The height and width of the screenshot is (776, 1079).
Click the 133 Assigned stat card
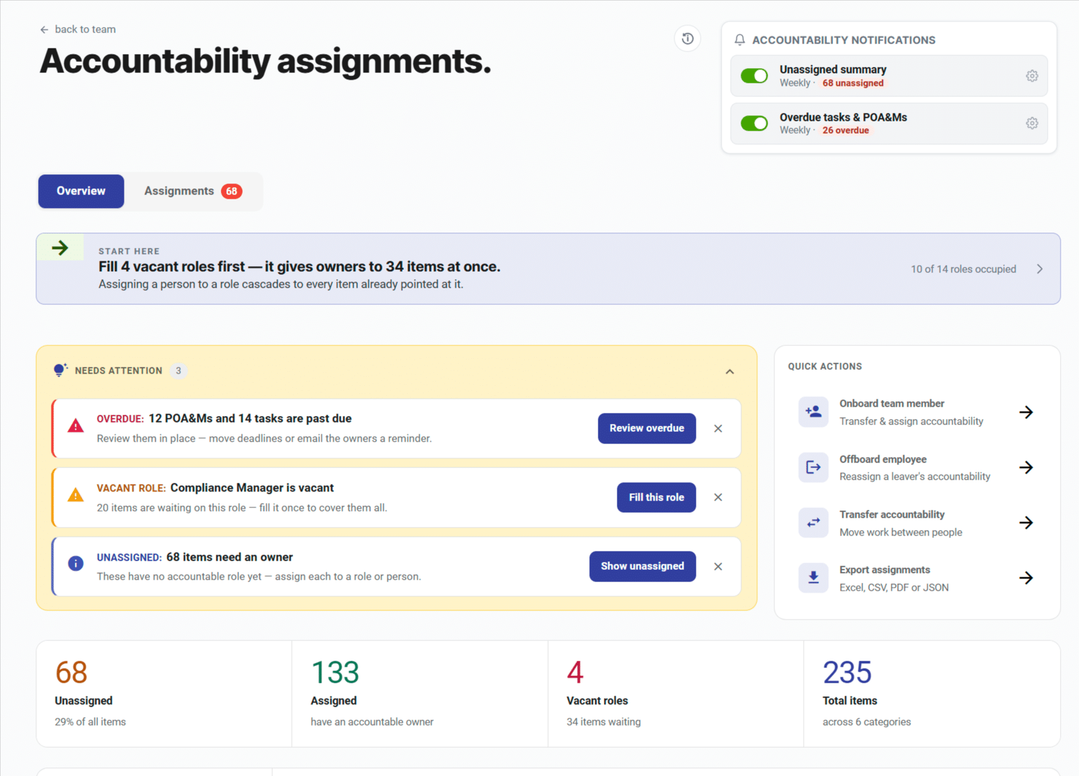(420, 694)
